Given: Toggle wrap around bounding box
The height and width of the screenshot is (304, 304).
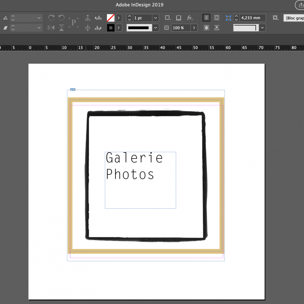Looking at the screenshot, I should [217, 18].
